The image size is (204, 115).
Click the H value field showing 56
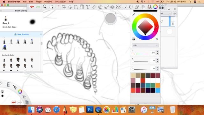153,53
